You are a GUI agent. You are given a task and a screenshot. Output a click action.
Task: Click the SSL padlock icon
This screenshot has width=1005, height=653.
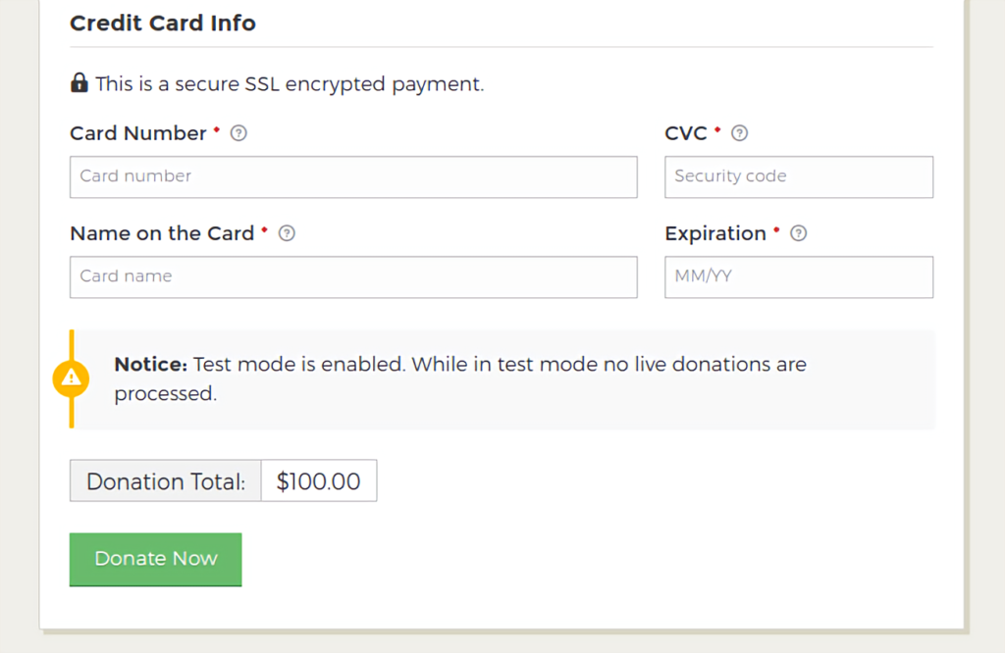point(79,82)
